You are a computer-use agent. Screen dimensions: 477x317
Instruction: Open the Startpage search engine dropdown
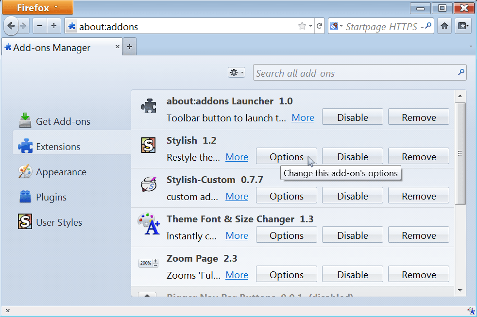click(x=336, y=25)
